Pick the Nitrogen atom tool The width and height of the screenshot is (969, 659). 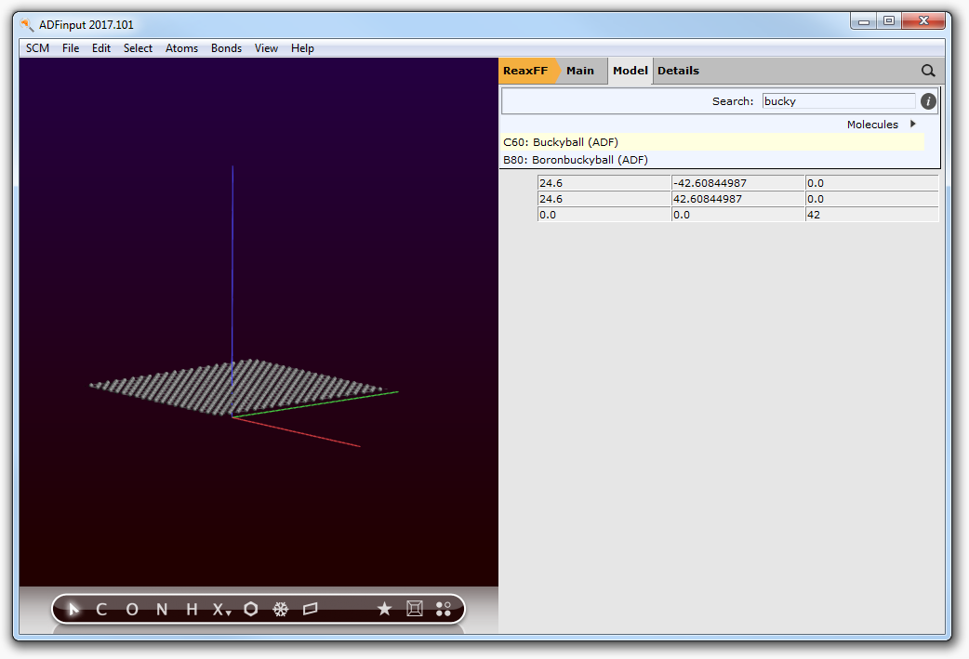[x=162, y=610]
